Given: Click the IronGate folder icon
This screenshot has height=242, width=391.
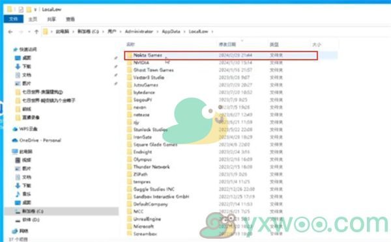Looking at the screenshot, I should 130,137.
